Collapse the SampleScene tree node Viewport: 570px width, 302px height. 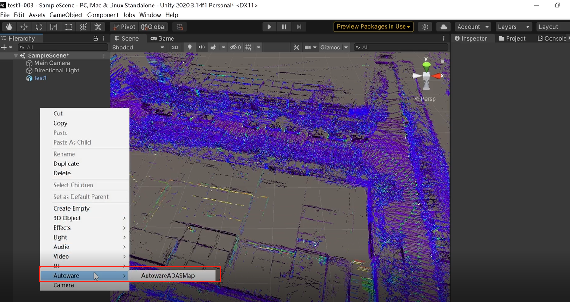(16, 56)
